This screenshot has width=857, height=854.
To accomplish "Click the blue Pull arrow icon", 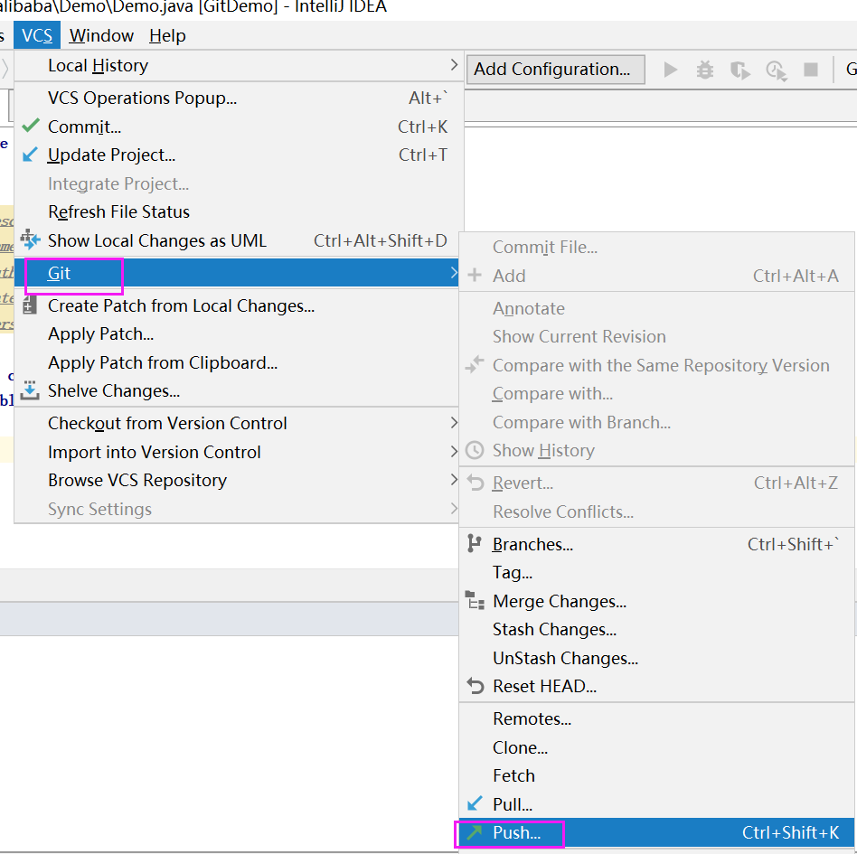I will tap(476, 804).
